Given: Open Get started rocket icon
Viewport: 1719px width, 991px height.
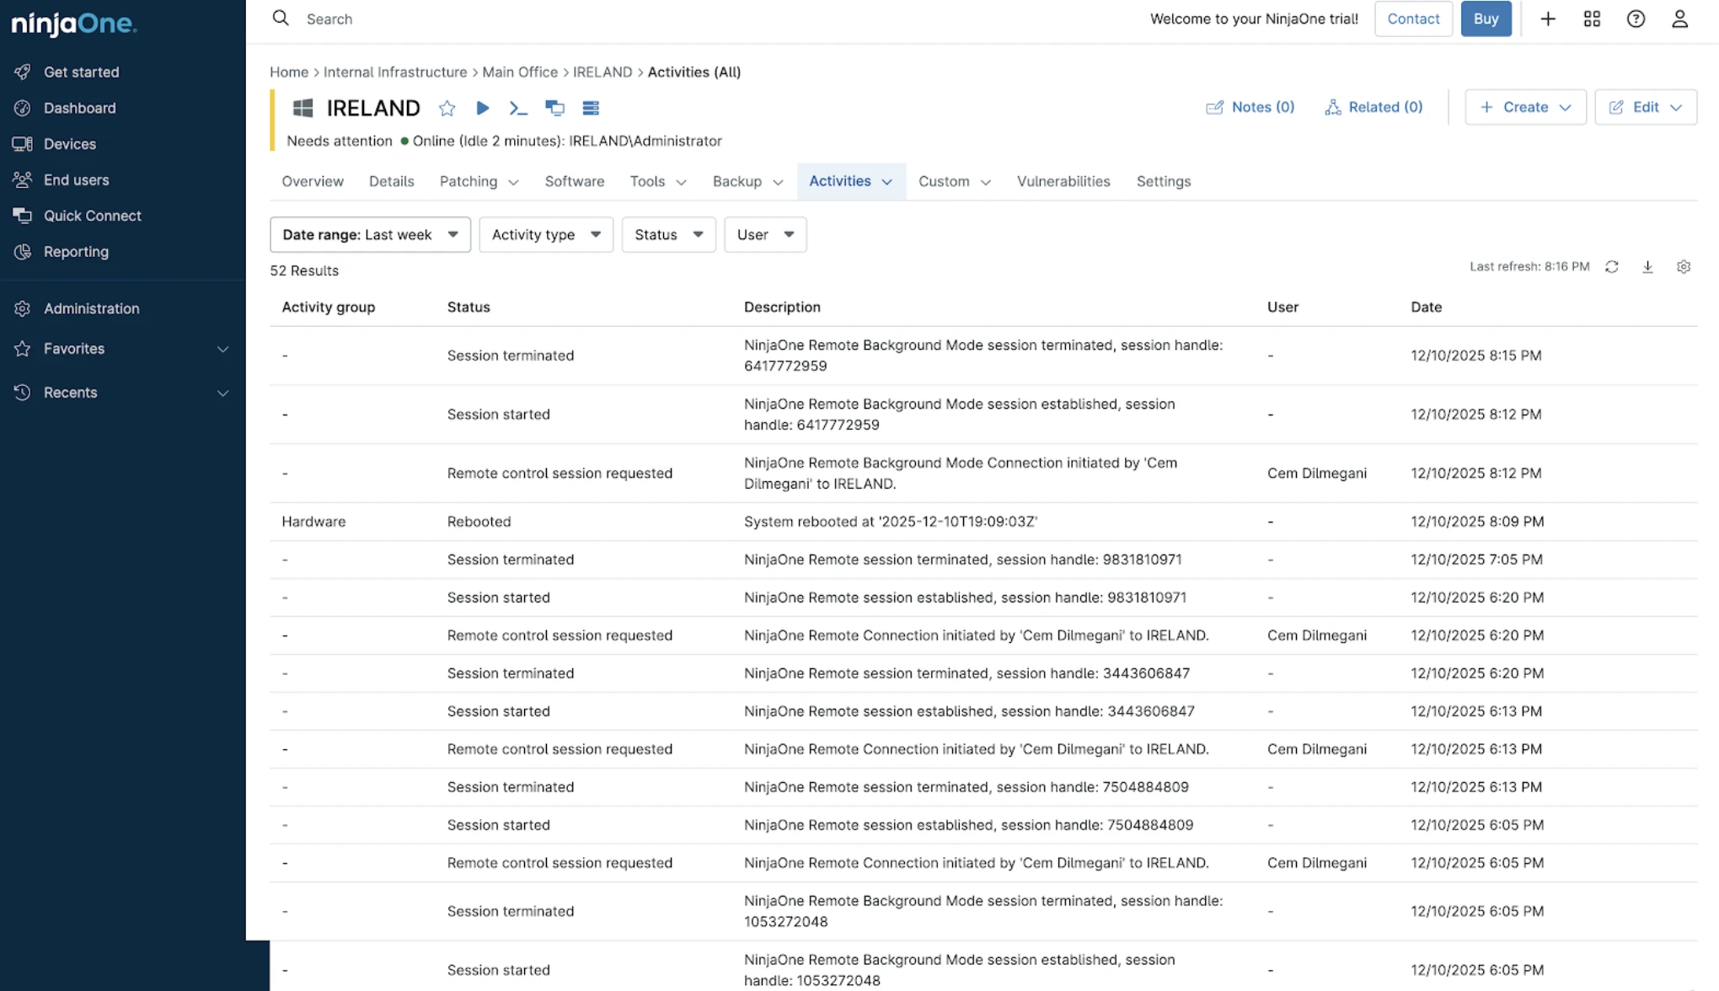Looking at the screenshot, I should (23, 72).
